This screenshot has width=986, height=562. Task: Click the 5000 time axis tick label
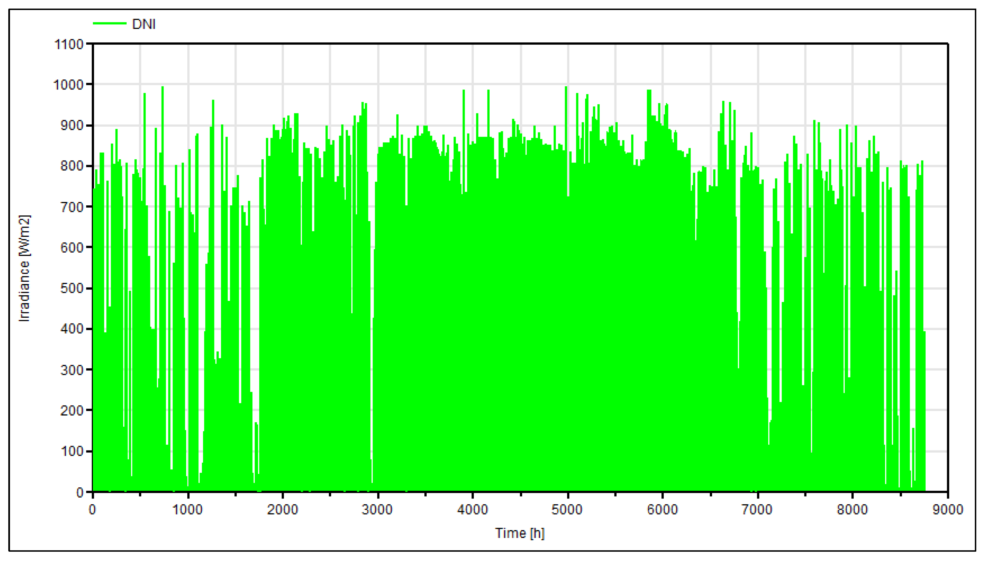coord(567,509)
